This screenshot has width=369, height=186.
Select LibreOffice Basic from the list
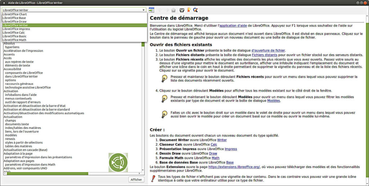[75, 36]
